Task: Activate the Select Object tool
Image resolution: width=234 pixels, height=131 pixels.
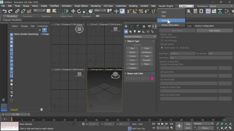Action: pos(49,11)
